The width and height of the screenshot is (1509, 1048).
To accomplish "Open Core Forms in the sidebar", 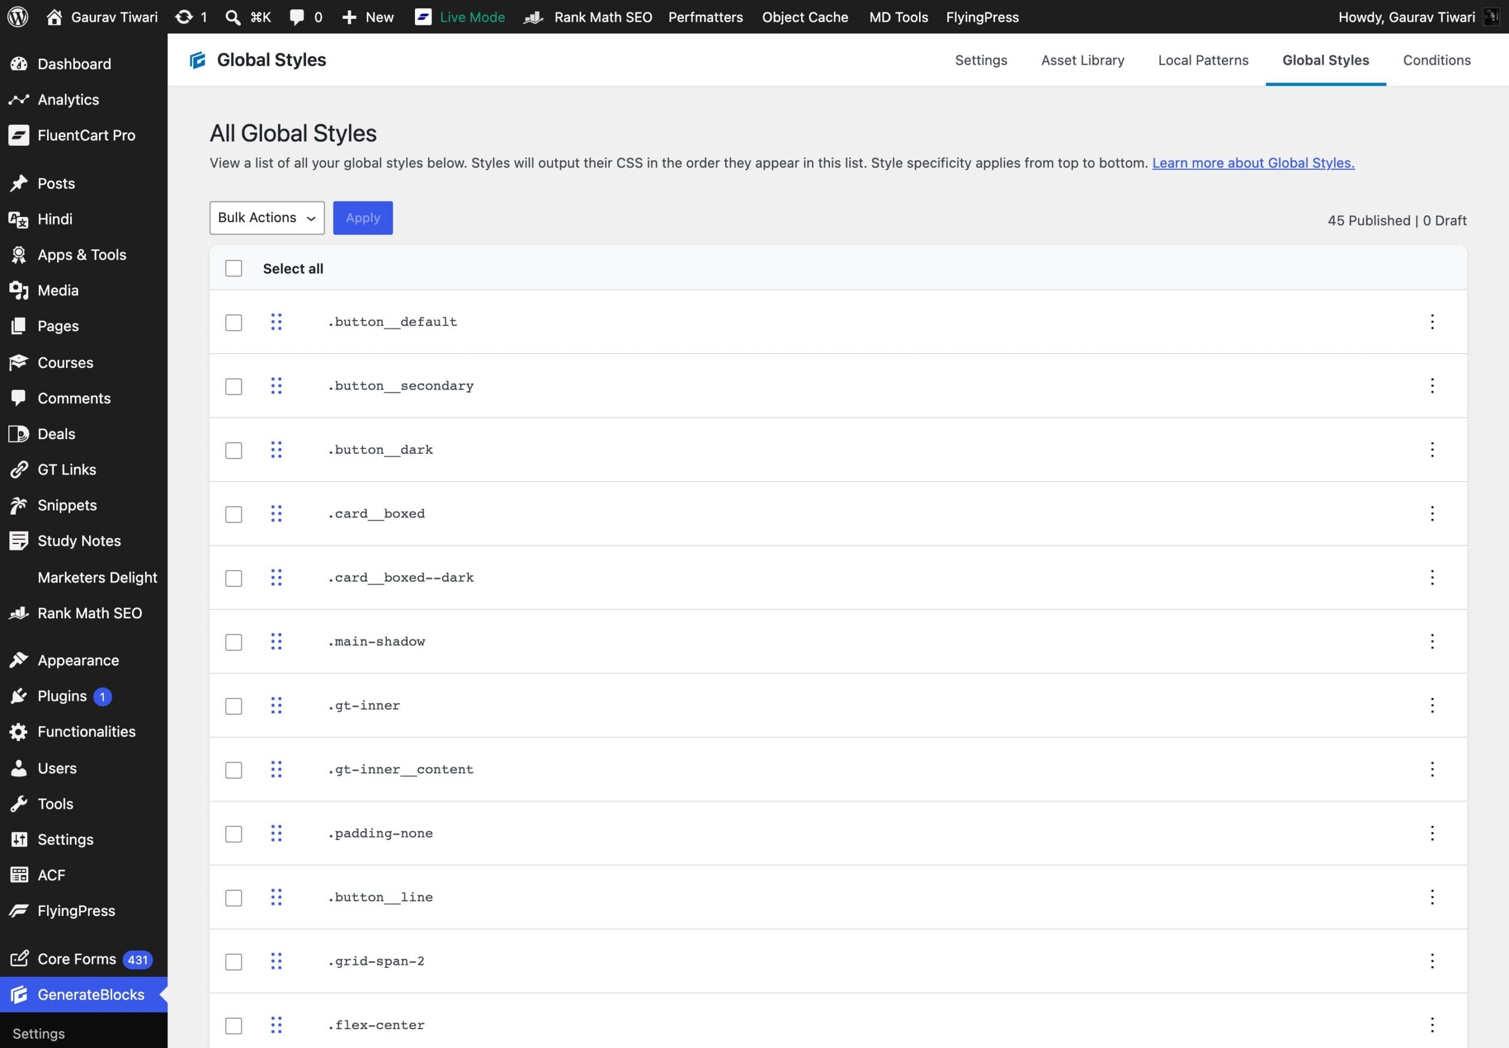I will [83, 960].
